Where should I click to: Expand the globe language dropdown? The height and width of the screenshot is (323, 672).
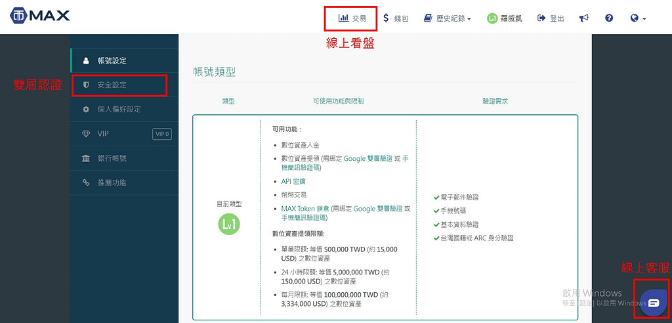pos(638,18)
